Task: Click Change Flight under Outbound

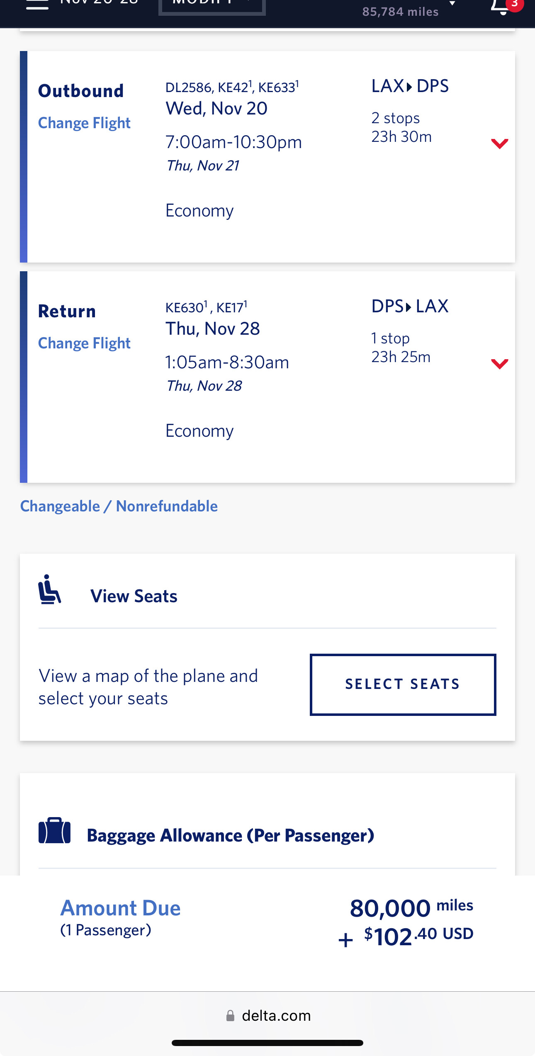Action: coord(84,123)
